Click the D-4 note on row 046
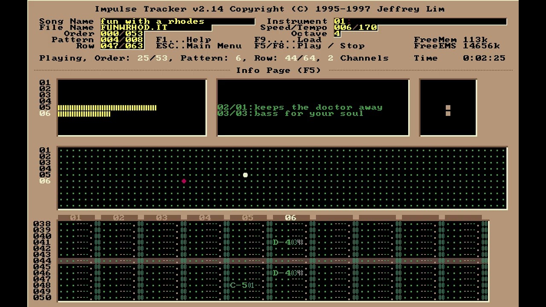546x307 pixels. click(x=282, y=273)
